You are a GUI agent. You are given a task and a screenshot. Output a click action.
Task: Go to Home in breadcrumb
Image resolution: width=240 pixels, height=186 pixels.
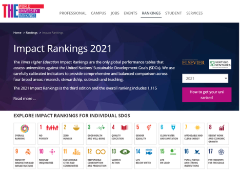click(x=17, y=33)
